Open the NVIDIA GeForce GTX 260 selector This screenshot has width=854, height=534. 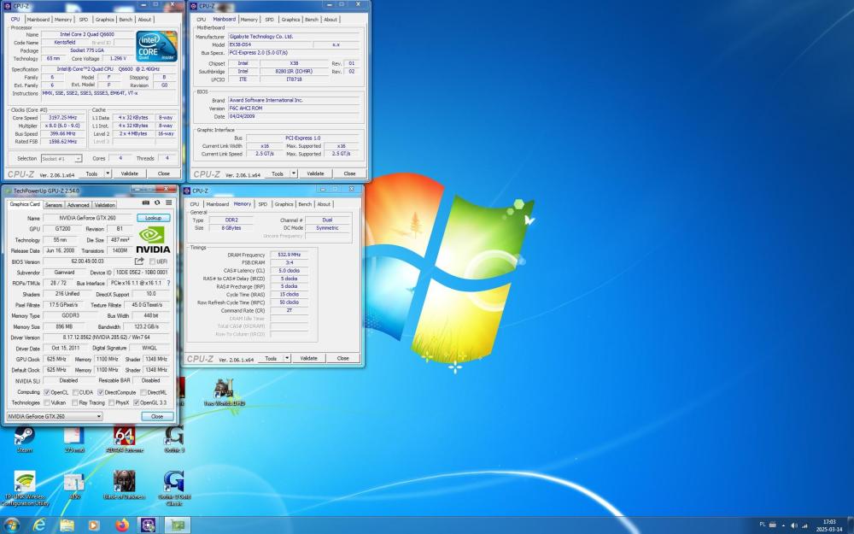click(x=100, y=416)
